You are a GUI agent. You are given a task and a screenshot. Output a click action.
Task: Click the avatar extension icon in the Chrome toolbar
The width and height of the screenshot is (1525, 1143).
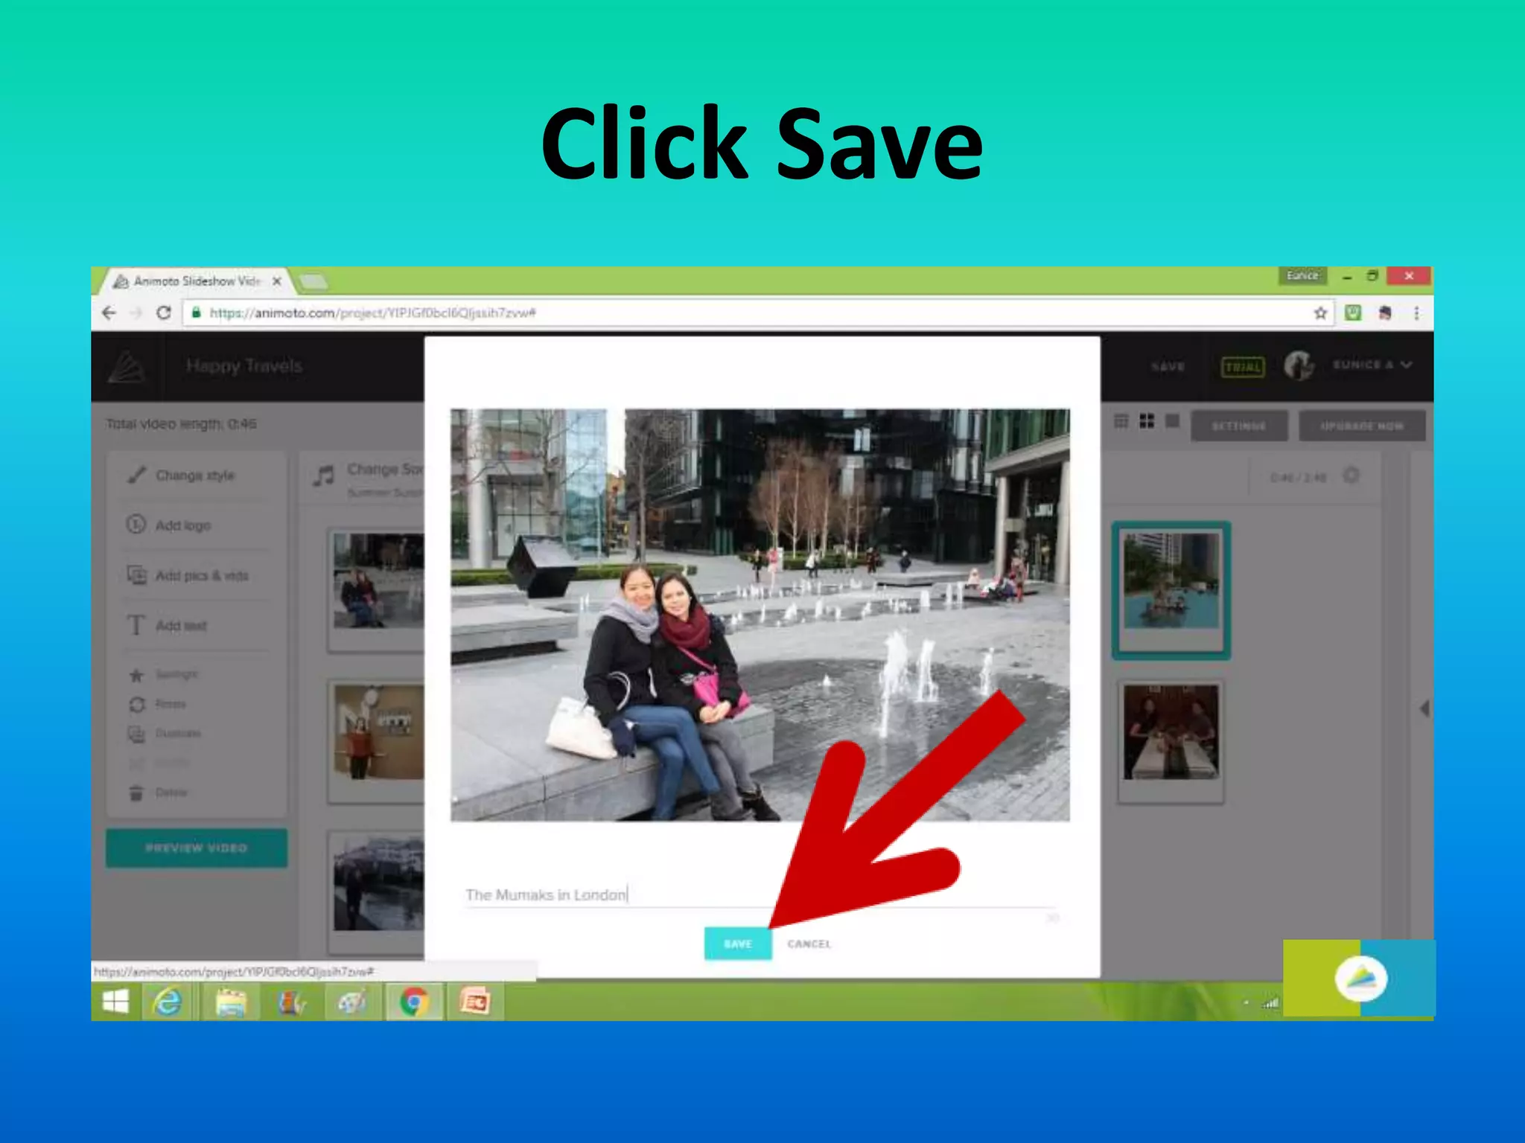click(1385, 313)
